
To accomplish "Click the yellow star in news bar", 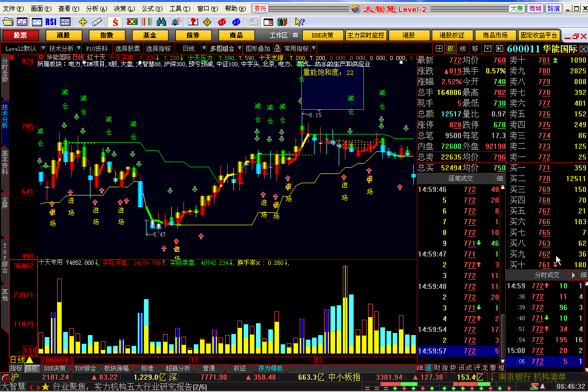I will [46, 387].
